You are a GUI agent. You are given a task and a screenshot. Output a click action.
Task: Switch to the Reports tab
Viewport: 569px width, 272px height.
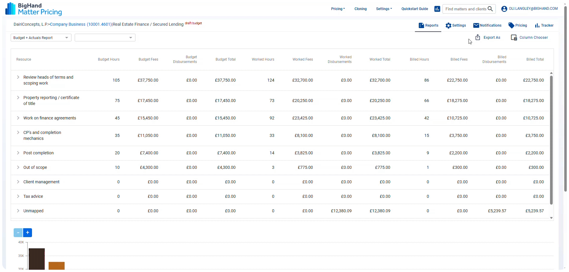(x=428, y=25)
